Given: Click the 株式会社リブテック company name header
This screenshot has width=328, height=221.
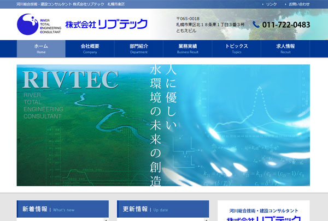Looking at the screenshot, I should click(x=106, y=24).
